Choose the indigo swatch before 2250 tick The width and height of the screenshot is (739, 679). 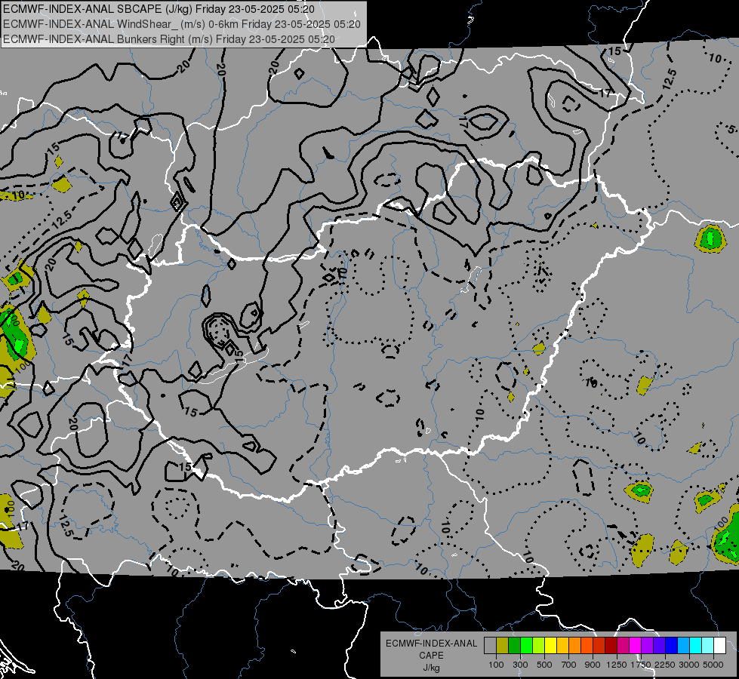coord(659,646)
